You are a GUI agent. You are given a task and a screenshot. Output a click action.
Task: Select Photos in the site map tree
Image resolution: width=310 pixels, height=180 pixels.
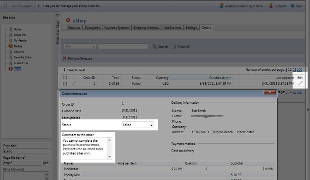(18, 46)
